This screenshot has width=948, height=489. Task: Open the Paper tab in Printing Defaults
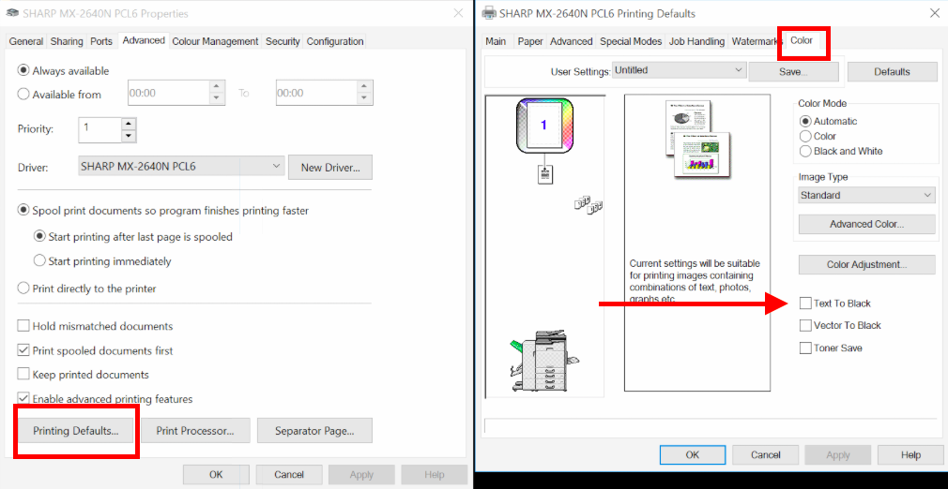530,41
